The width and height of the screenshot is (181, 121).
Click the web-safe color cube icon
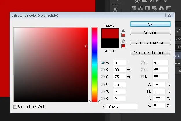(123, 41)
